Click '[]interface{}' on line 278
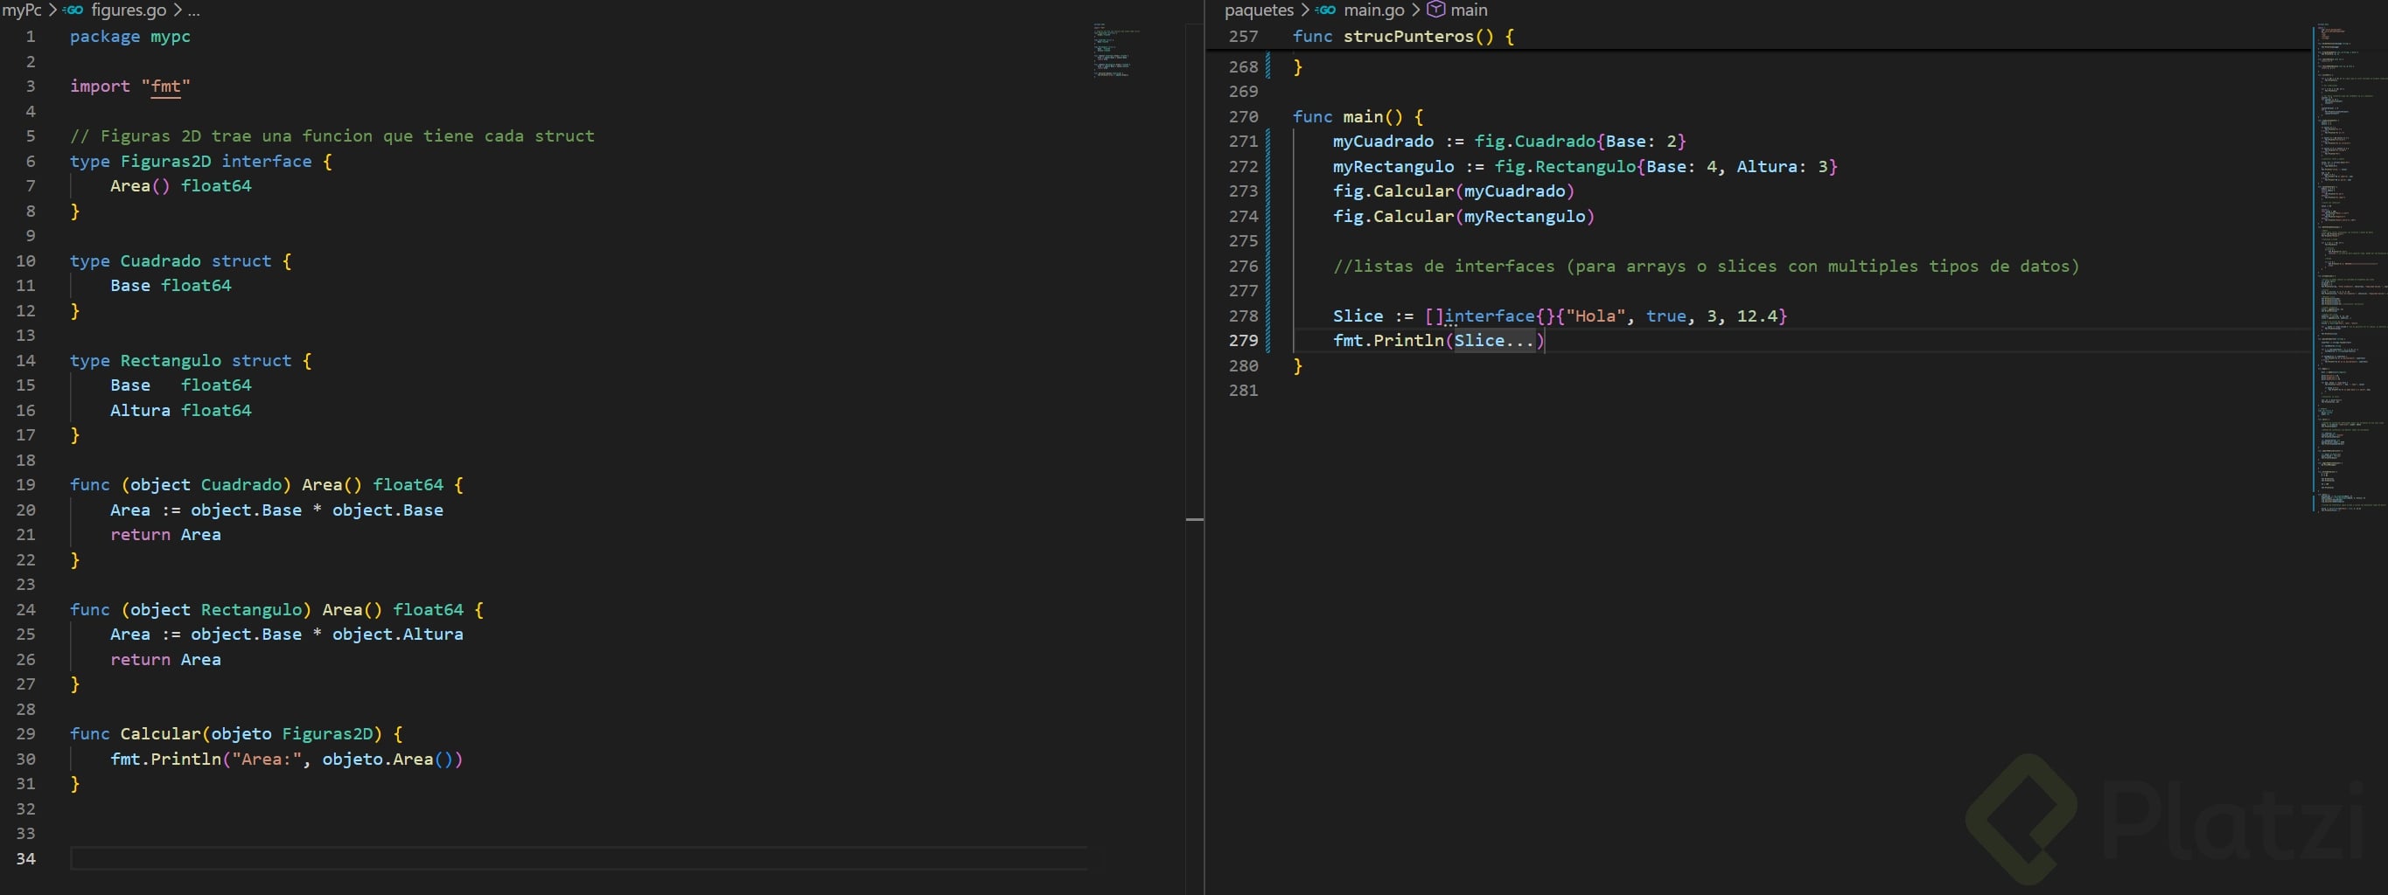Image resolution: width=2388 pixels, height=895 pixels. (x=1490, y=316)
